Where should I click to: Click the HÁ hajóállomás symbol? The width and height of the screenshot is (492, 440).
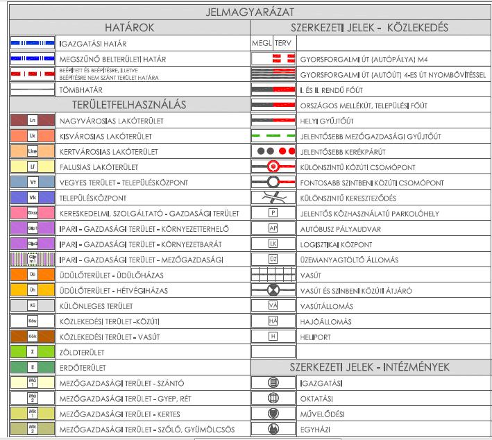pos(273,321)
